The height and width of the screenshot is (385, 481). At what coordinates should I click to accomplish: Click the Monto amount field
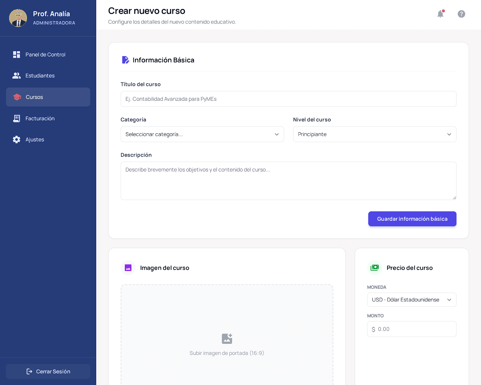(412, 329)
